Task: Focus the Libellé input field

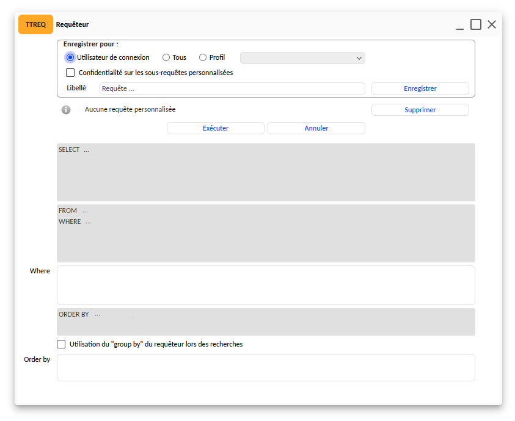Action: [232, 88]
